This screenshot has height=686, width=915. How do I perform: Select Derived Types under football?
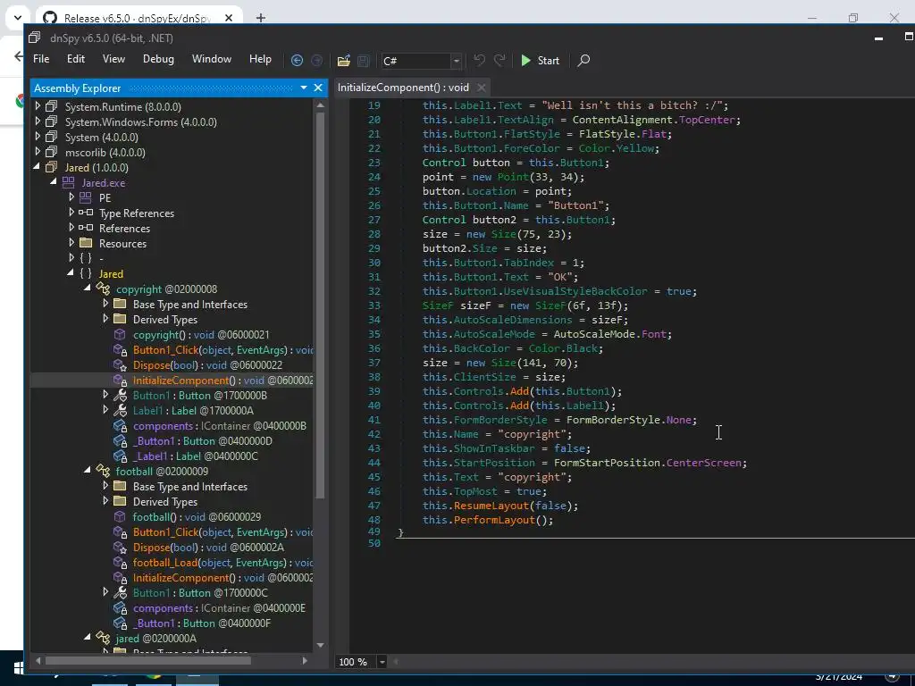pyautogui.click(x=165, y=502)
